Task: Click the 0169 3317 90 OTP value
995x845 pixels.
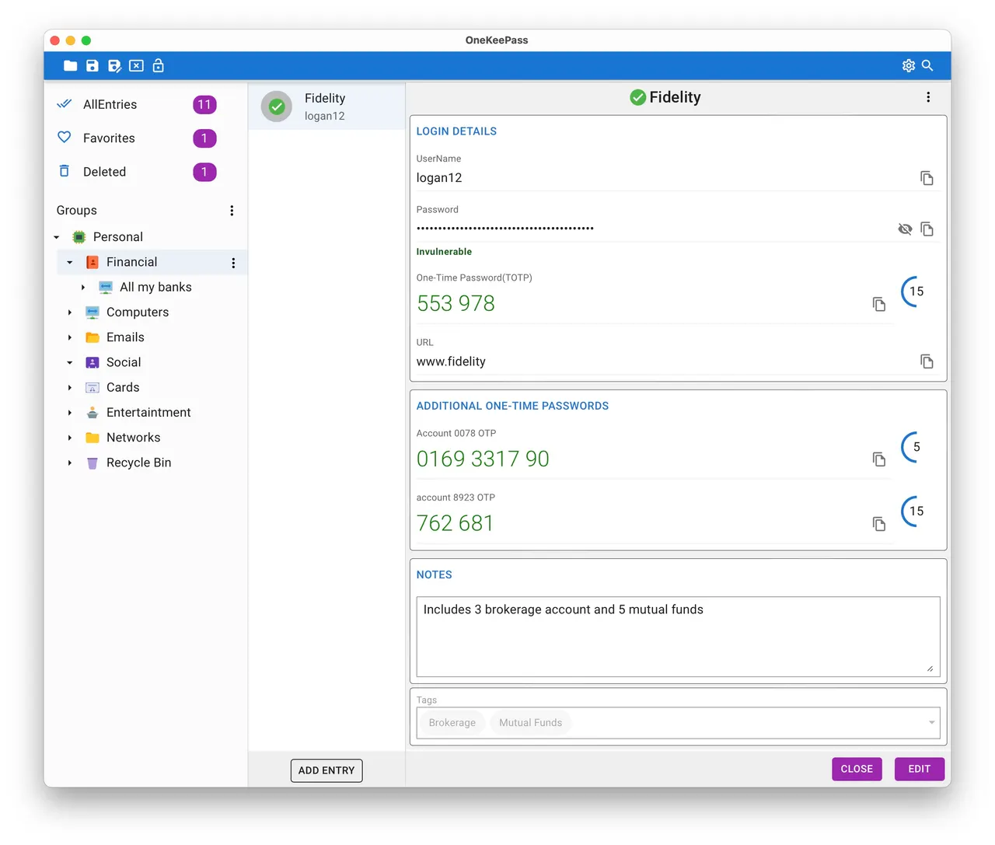Action: point(483,459)
